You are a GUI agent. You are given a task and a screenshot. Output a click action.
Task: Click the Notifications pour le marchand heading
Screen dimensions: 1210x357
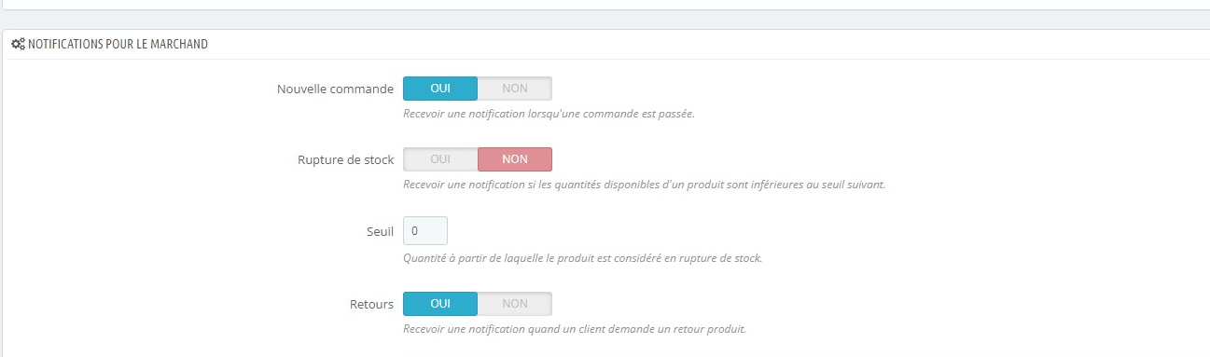click(118, 44)
